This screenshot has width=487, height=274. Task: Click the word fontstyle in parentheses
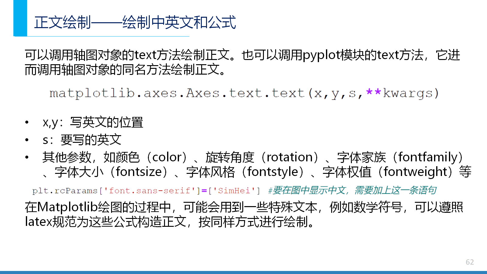point(273,172)
